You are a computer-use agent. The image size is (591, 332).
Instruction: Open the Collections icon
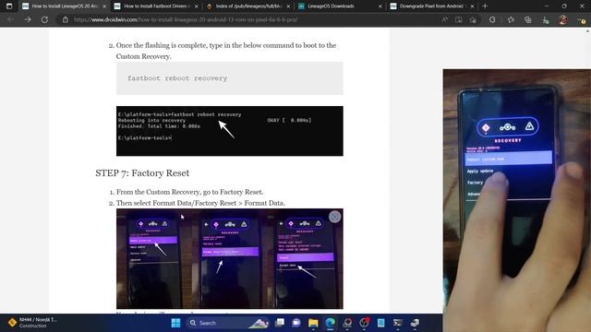point(528,19)
